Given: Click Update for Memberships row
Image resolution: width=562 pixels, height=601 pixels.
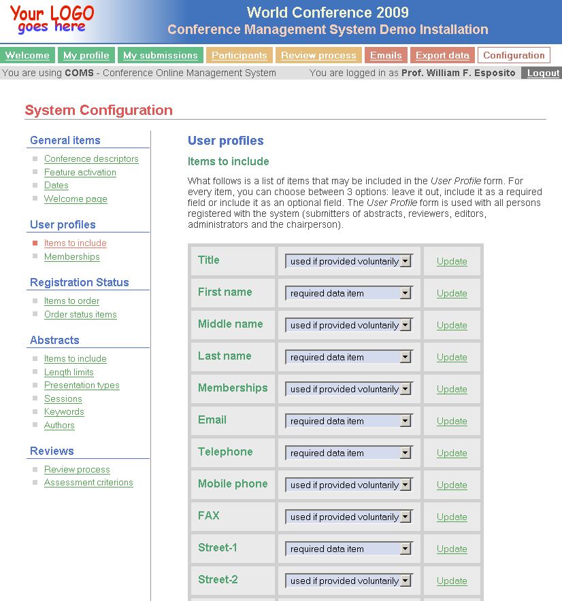Looking at the screenshot, I should click(x=452, y=389).
